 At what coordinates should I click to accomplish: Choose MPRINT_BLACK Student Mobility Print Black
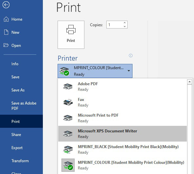tap(122, 149)
